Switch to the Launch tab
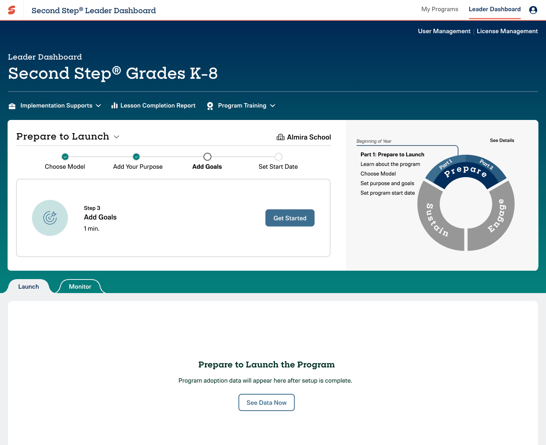Screen dimensions: 546x445 [x=28, y=287]
